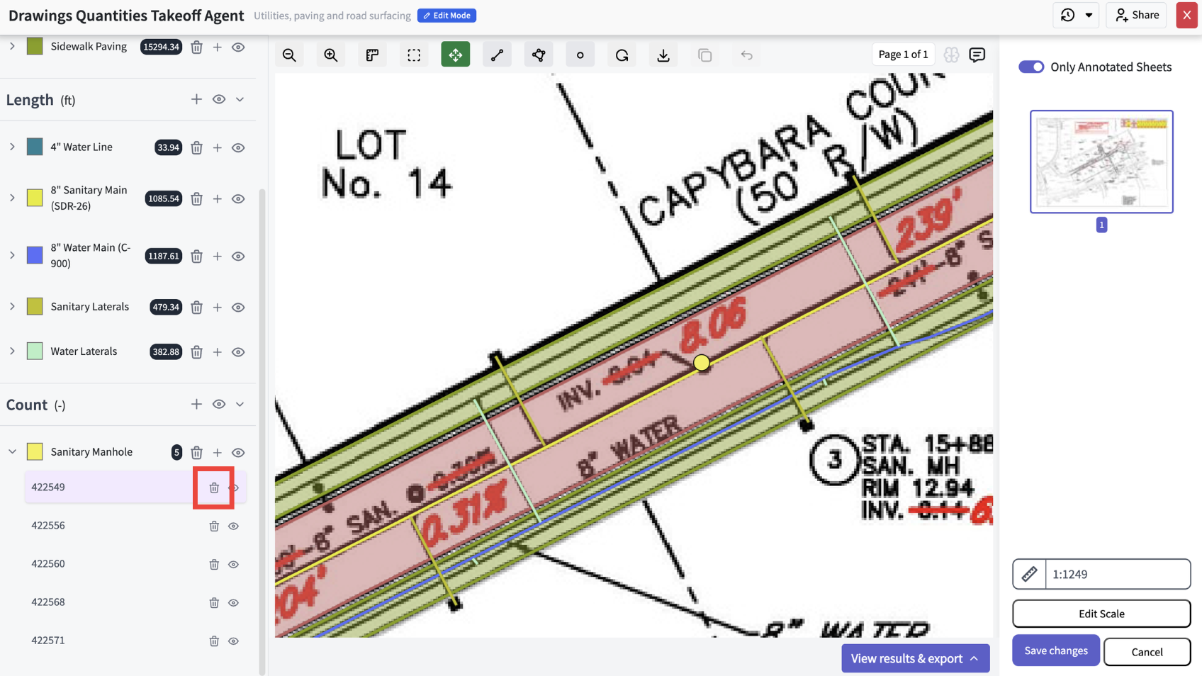The width and height of the screenshot is (1202, 676).
Task: Click the ruler scale icon
Action: click(x=1029, y=574)
